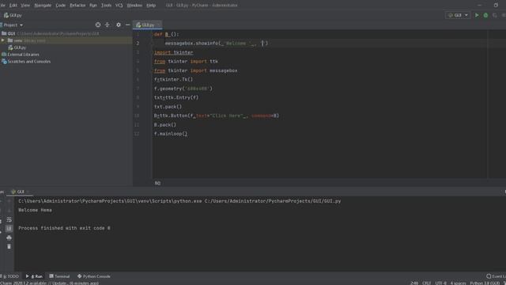
Task: Open the View menu
Action: [25, 6]
